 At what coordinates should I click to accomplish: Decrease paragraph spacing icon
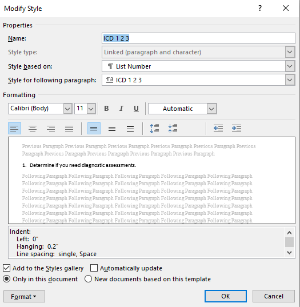click(173, 129)
